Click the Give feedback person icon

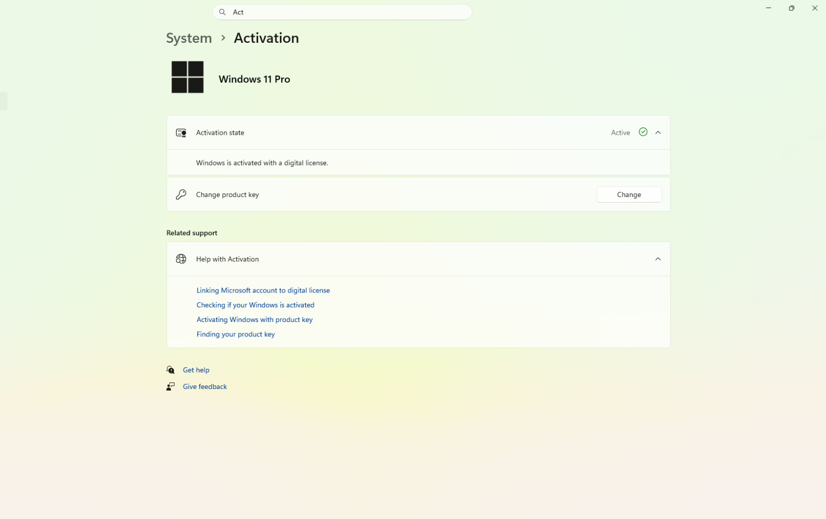click(170, 386)
